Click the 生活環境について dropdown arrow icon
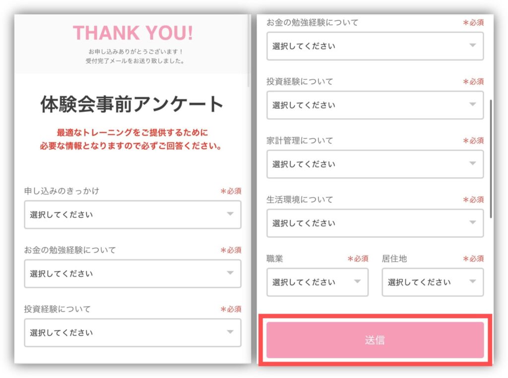Viewport: 508px width, 378px height. click(x=472, y=223)
